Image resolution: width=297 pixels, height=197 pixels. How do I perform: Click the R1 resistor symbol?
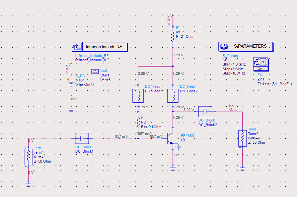173,36
